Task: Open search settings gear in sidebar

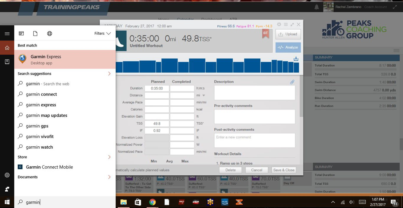Action: click(x=7, y=175)
